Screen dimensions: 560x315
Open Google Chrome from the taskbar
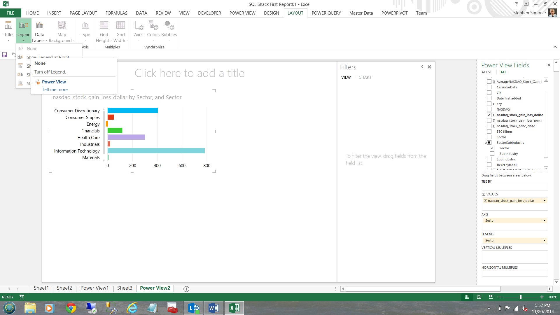tap(71, 308)
